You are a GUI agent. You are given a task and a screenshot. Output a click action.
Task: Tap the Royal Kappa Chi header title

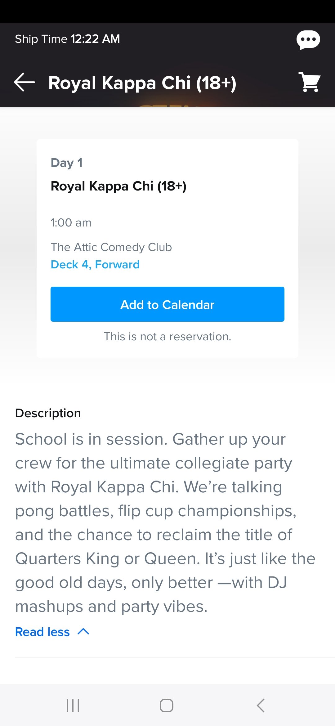pos(142,83)
